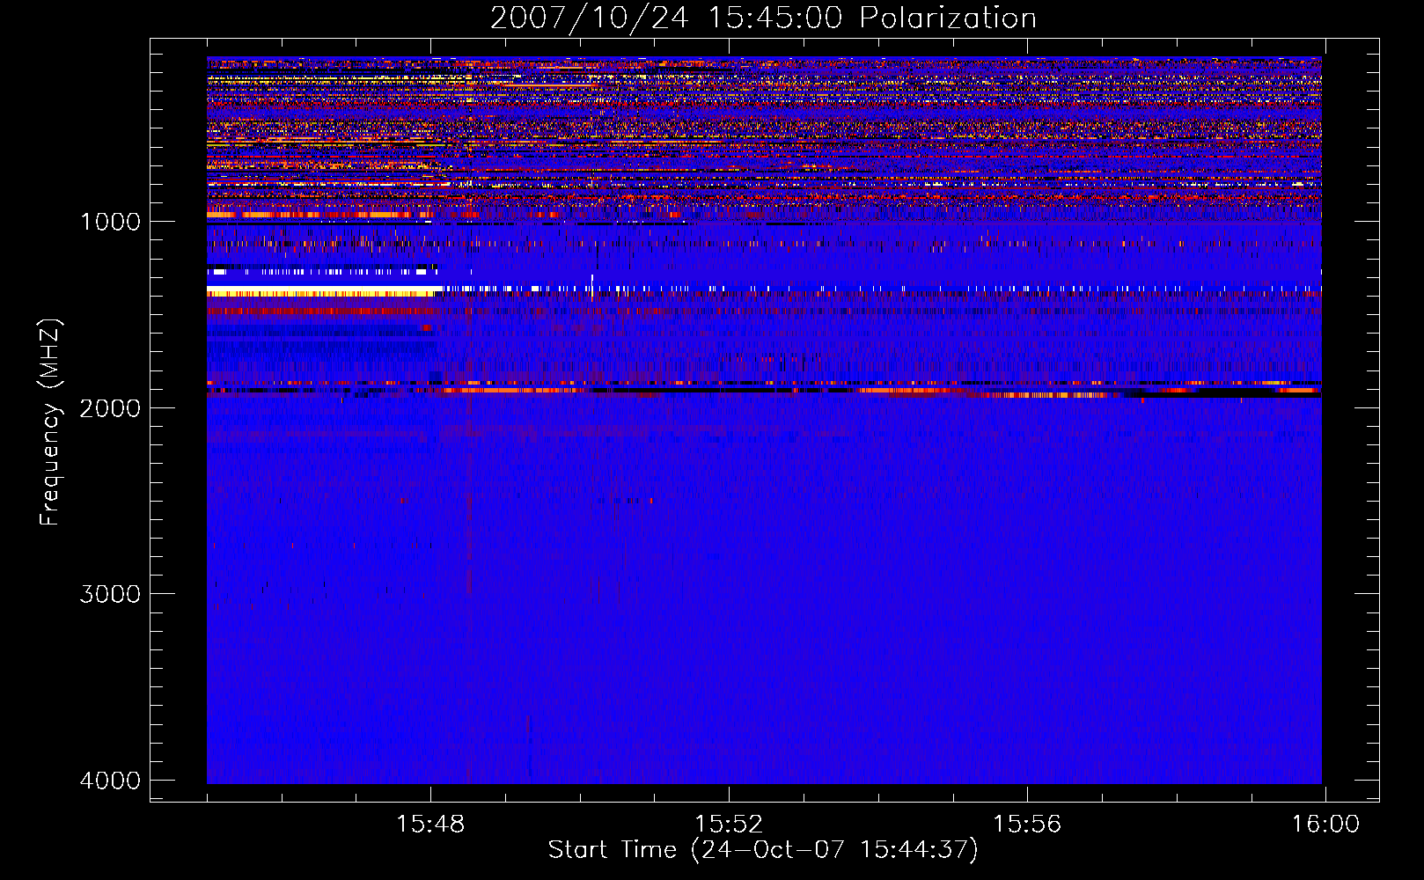Click the plot title '2007/10/24 15:45:00 Polarization'

[763, 18]
